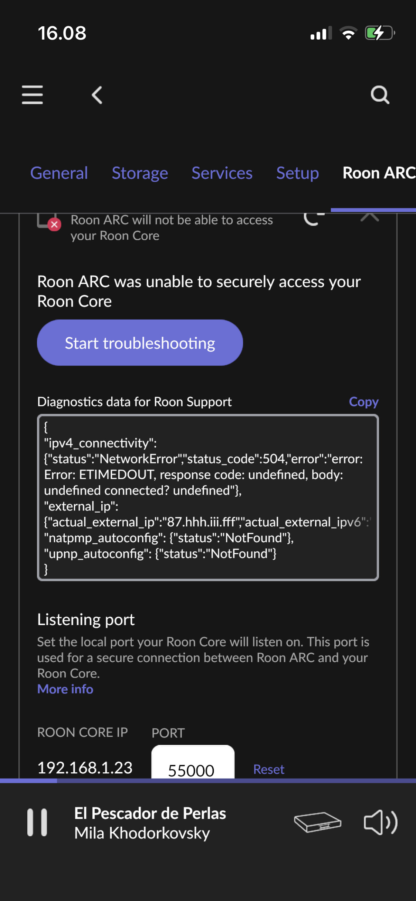Open More info about the listening port
Viewport: 416px width, 901px height.
(64, 689)
